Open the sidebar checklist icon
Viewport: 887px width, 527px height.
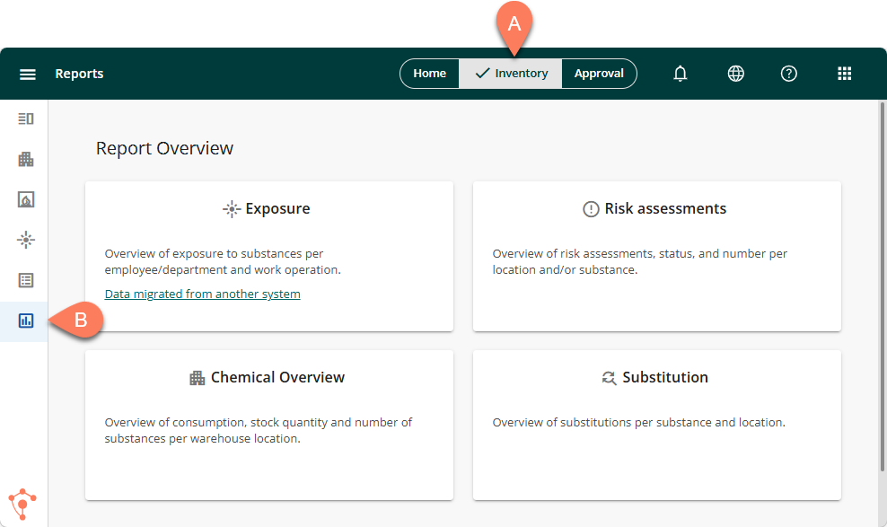26,280
